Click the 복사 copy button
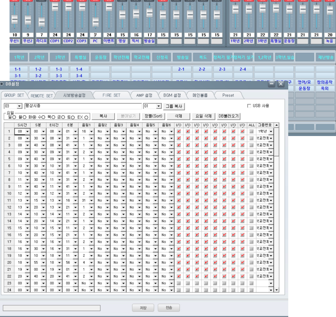Image resolution: width=336 pixels, height=317 pixels. tap(103, 116)
